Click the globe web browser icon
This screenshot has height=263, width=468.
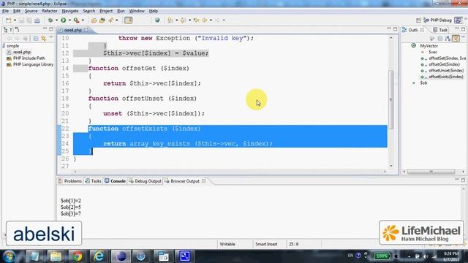pyautogui.click(x=157, y=20)
